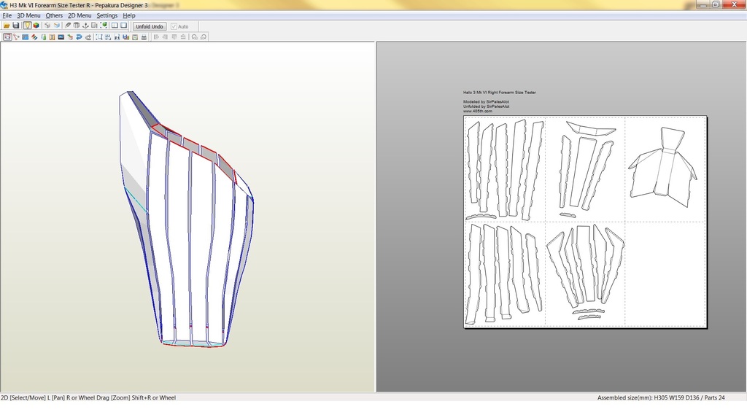
Task: Click the dotted selection rectangle icon
Action: pos(99,36)
